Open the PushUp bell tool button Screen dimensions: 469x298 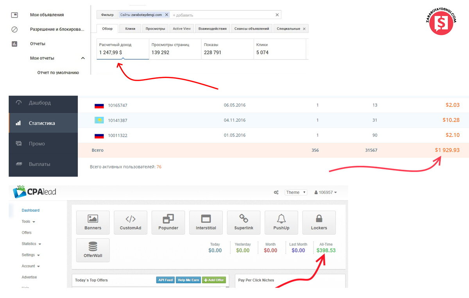point(281,222)
